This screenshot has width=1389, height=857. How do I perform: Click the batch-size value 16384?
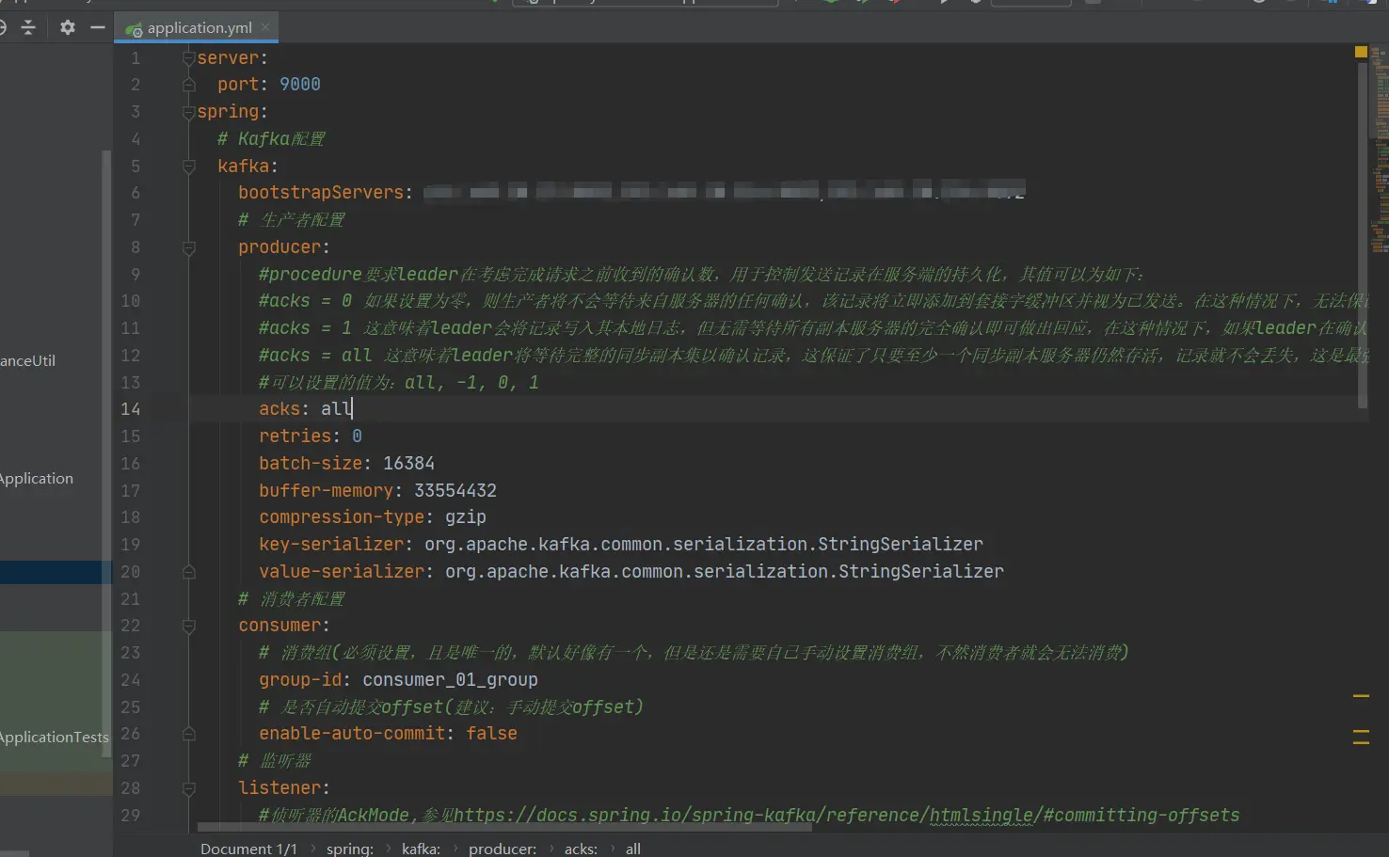coord(408,464)
